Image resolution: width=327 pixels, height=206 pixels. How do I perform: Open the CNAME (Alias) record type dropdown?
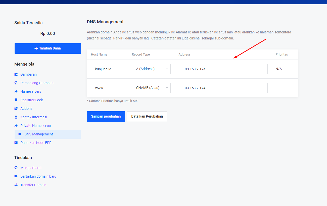(x=151, y=88)
